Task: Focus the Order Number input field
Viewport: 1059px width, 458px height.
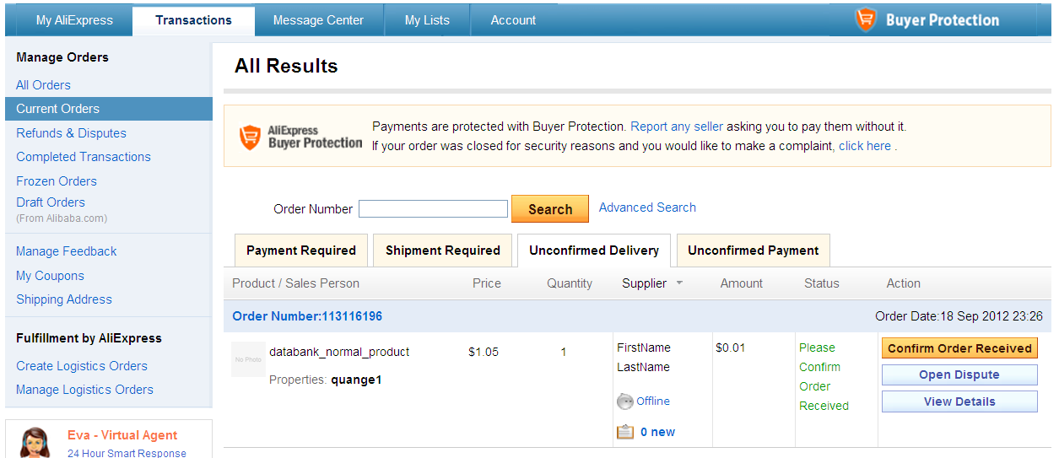Action: (433, 209)
